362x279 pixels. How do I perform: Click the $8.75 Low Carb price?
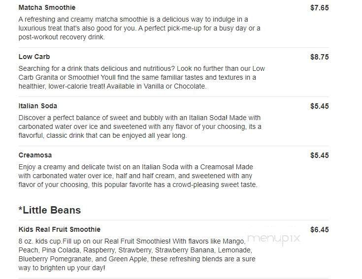coord(319,57)
